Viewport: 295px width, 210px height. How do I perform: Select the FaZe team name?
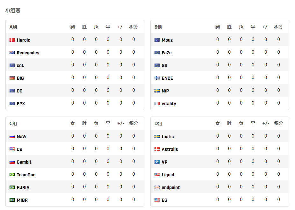point(167,53)
